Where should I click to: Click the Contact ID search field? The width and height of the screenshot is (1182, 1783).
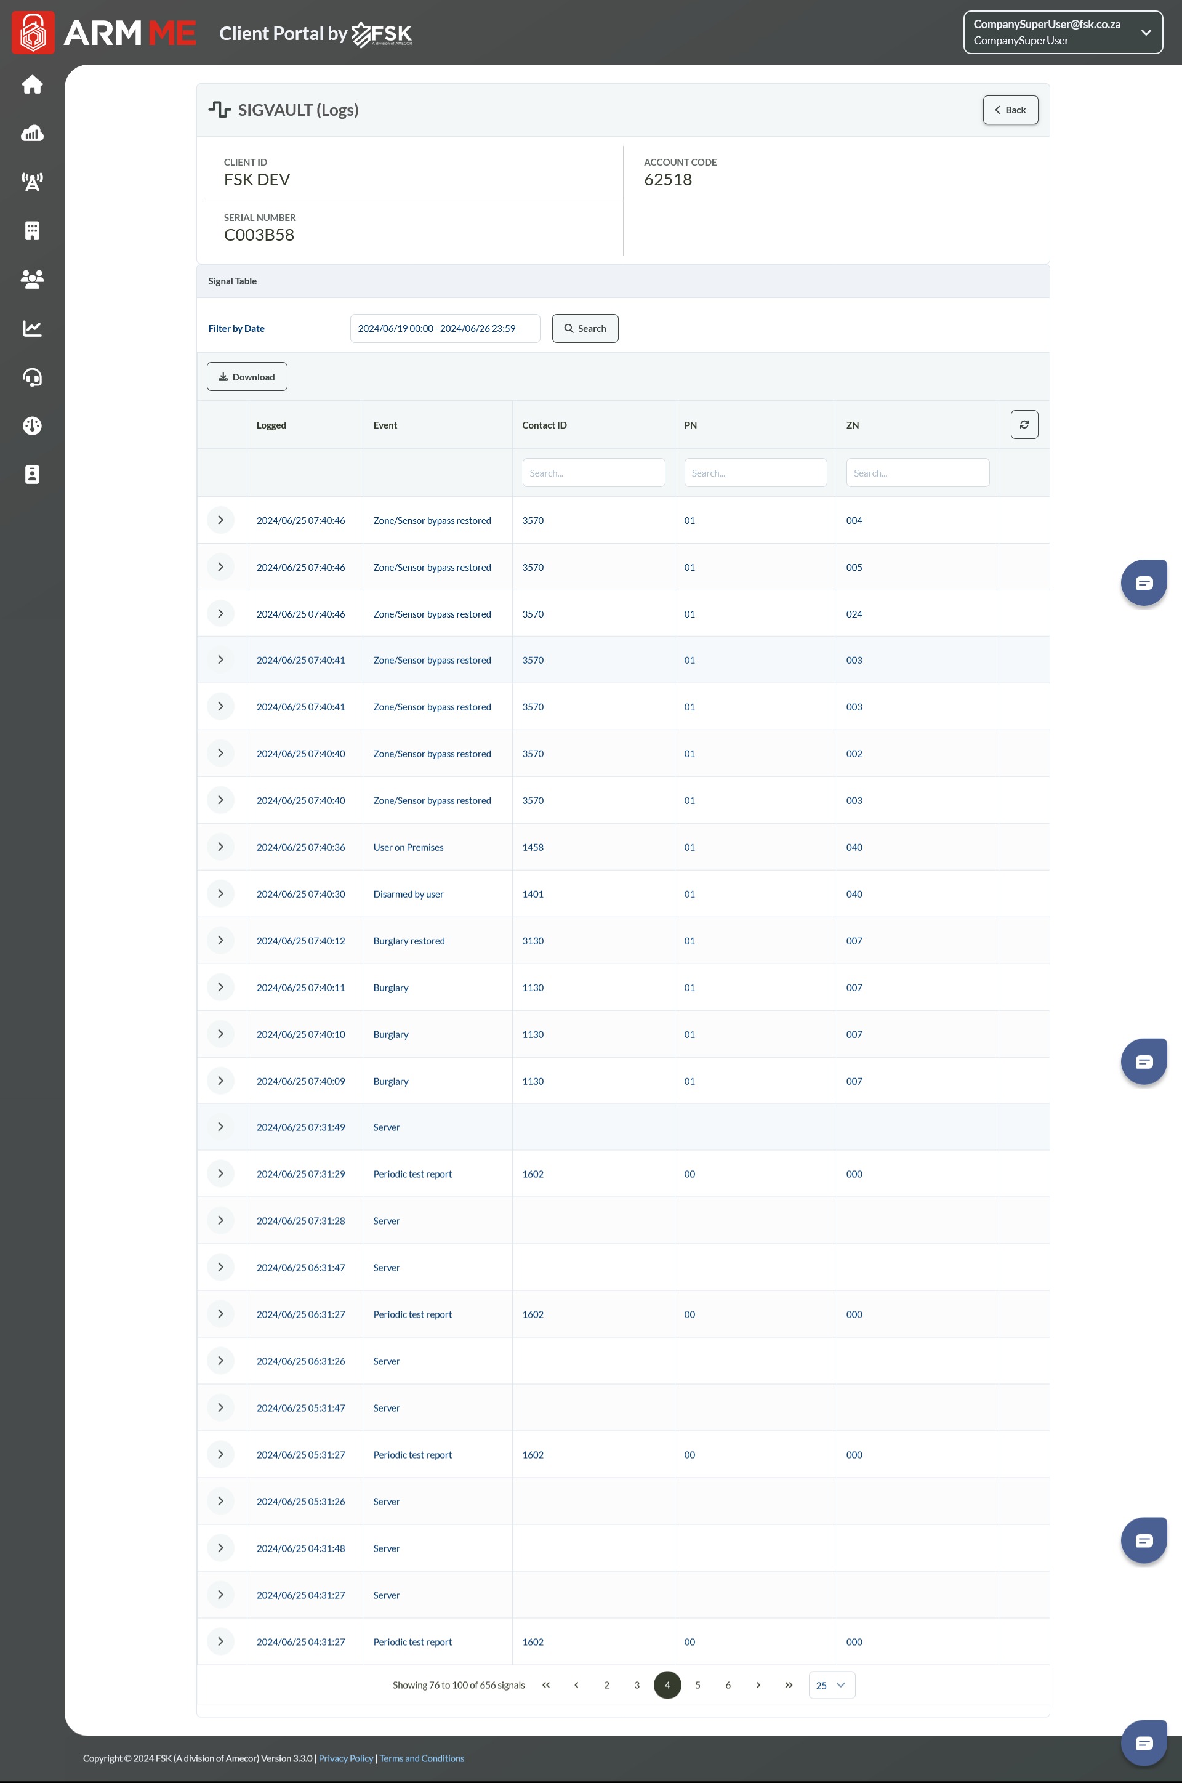coord(593,473)
